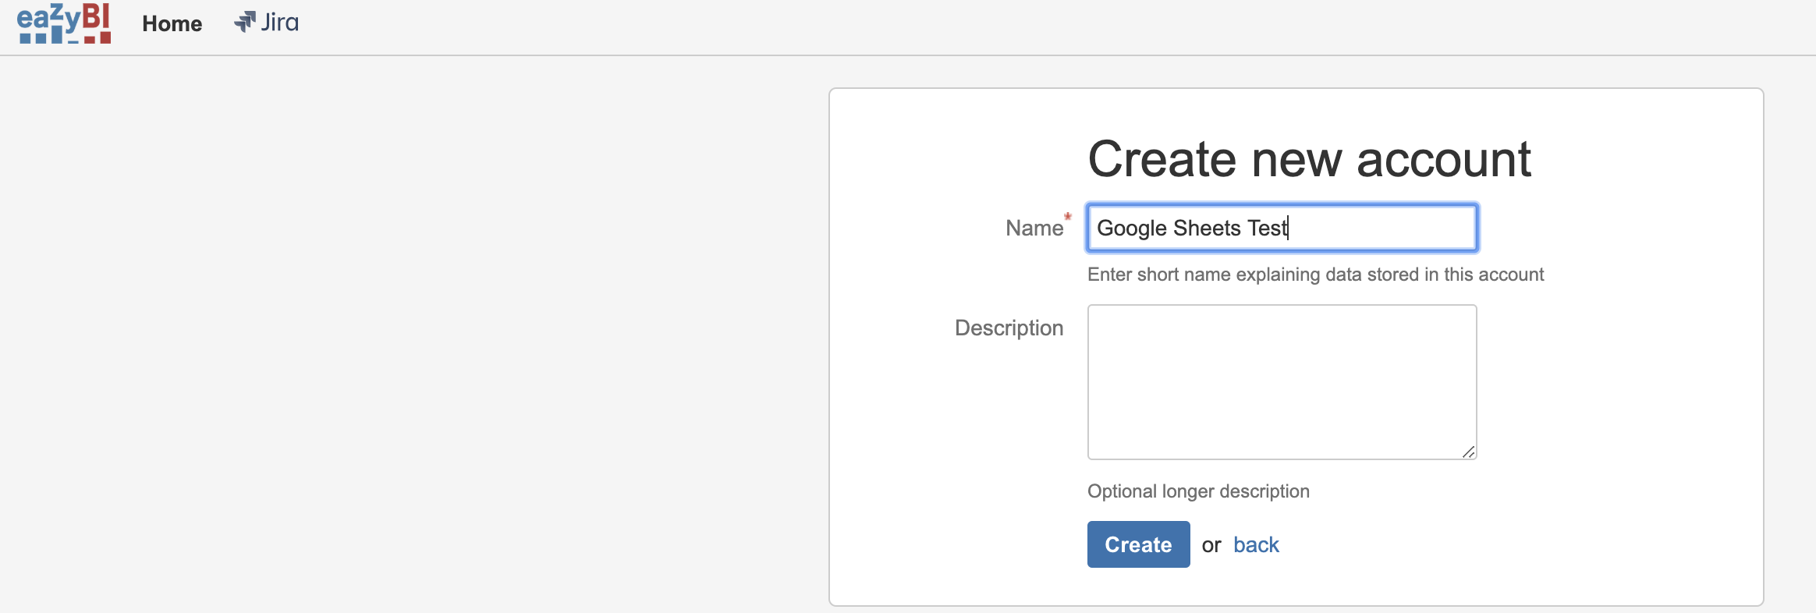
Task: Click the red 'BI' in the logo
Action: click(96, 19)
